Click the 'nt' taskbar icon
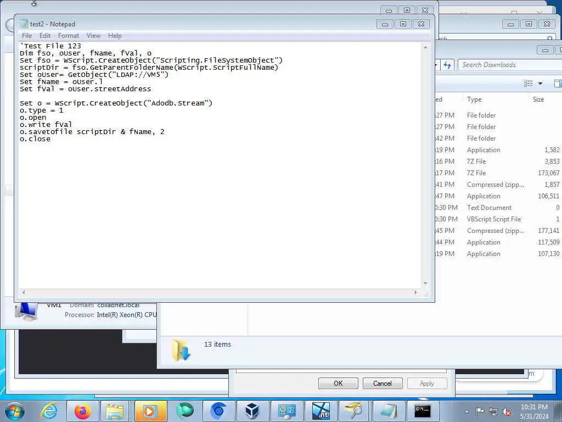The width and height of the screenshot is (562, 422). click(321, 411)
